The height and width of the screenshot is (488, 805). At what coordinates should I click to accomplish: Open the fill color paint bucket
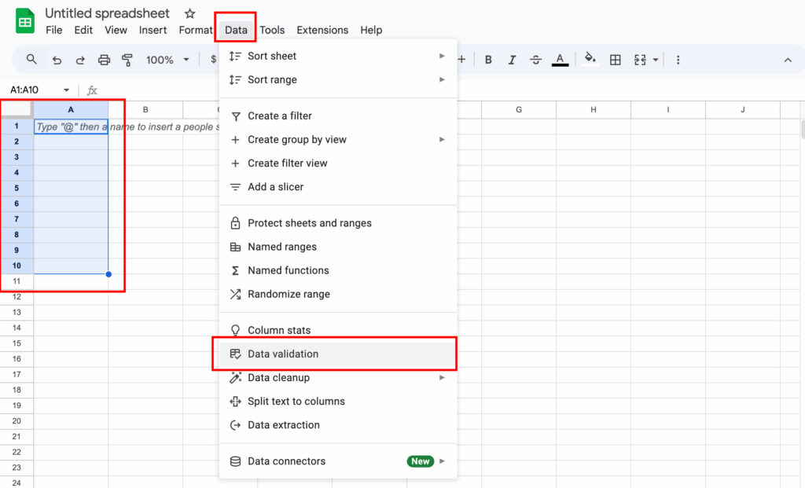click(x=590, y=60)
